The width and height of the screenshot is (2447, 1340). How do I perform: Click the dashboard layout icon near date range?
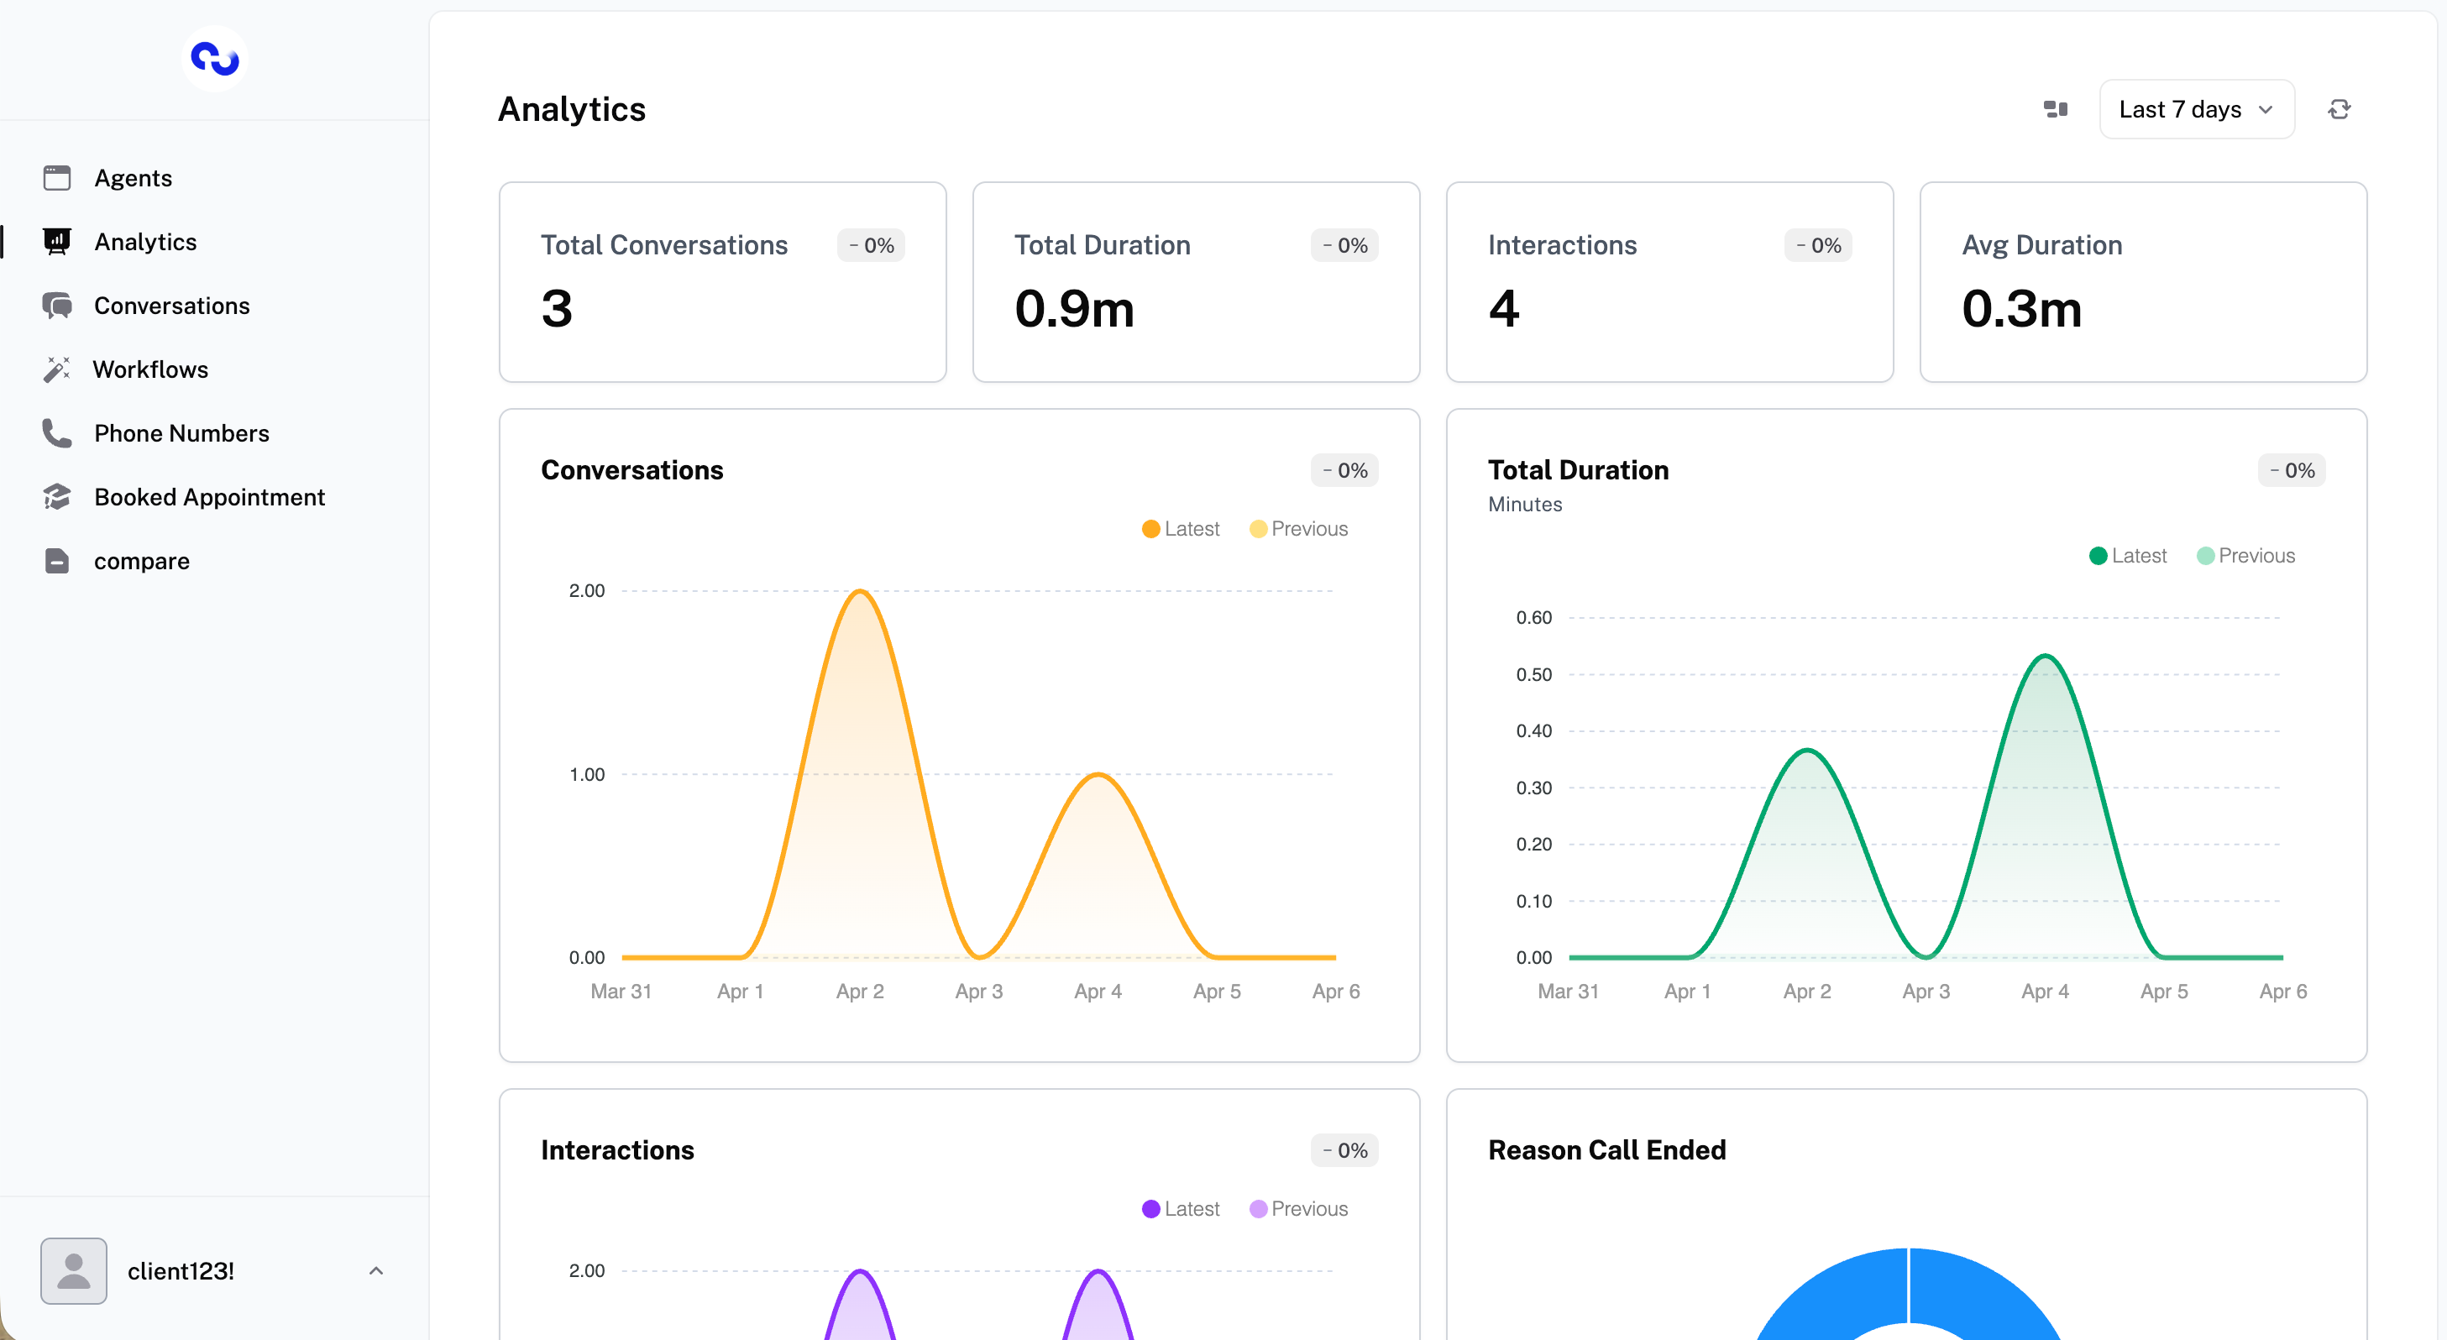click(x=2056, y=109)
